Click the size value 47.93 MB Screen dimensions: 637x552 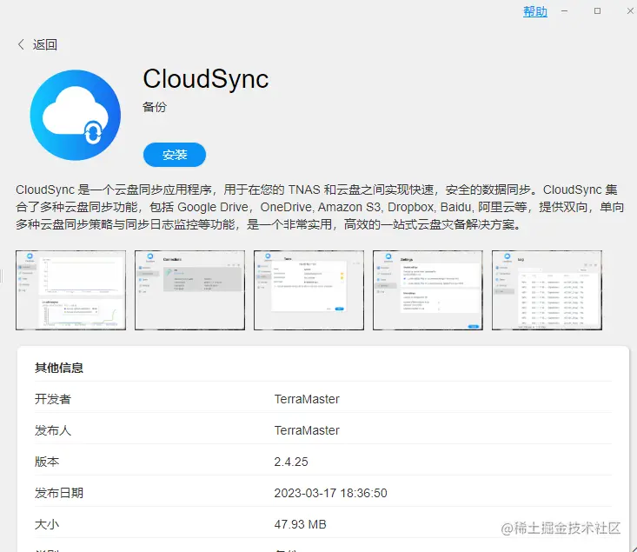coord(300,524)
